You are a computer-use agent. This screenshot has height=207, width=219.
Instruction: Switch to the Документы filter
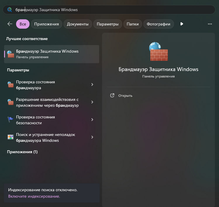[x=78, y=24]
